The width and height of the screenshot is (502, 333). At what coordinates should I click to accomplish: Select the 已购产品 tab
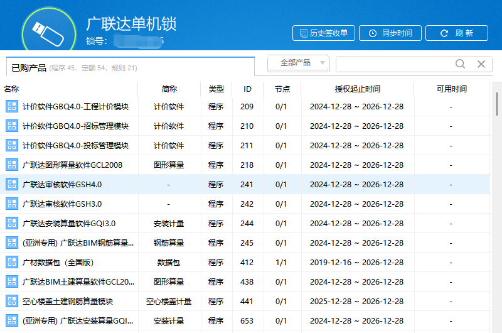(x=131, y=67)
